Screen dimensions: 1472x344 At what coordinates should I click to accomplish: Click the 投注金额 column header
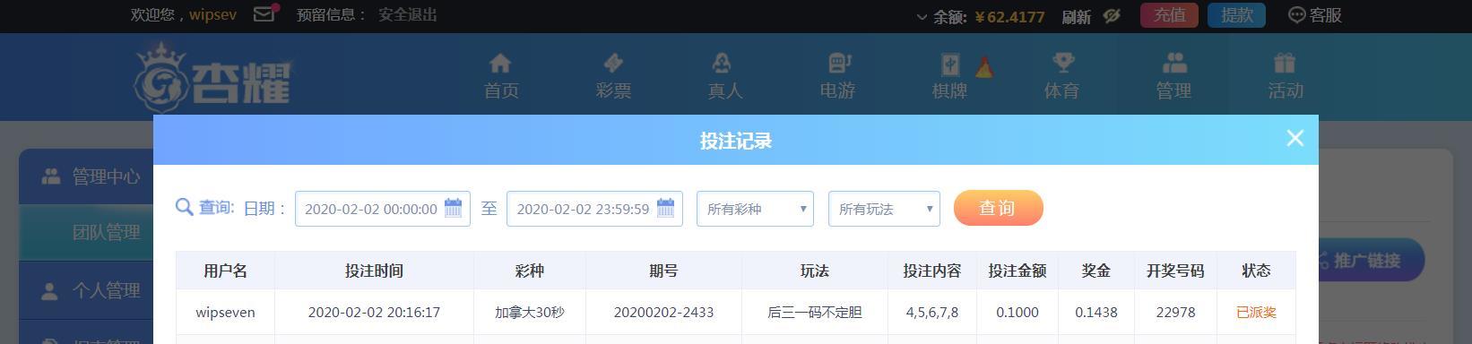[x=1017, y=271]
